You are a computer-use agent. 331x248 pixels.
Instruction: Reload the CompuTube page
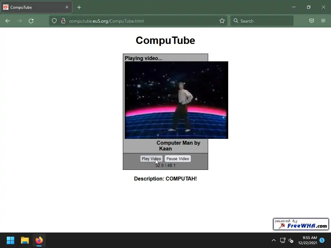coord(31,21)
